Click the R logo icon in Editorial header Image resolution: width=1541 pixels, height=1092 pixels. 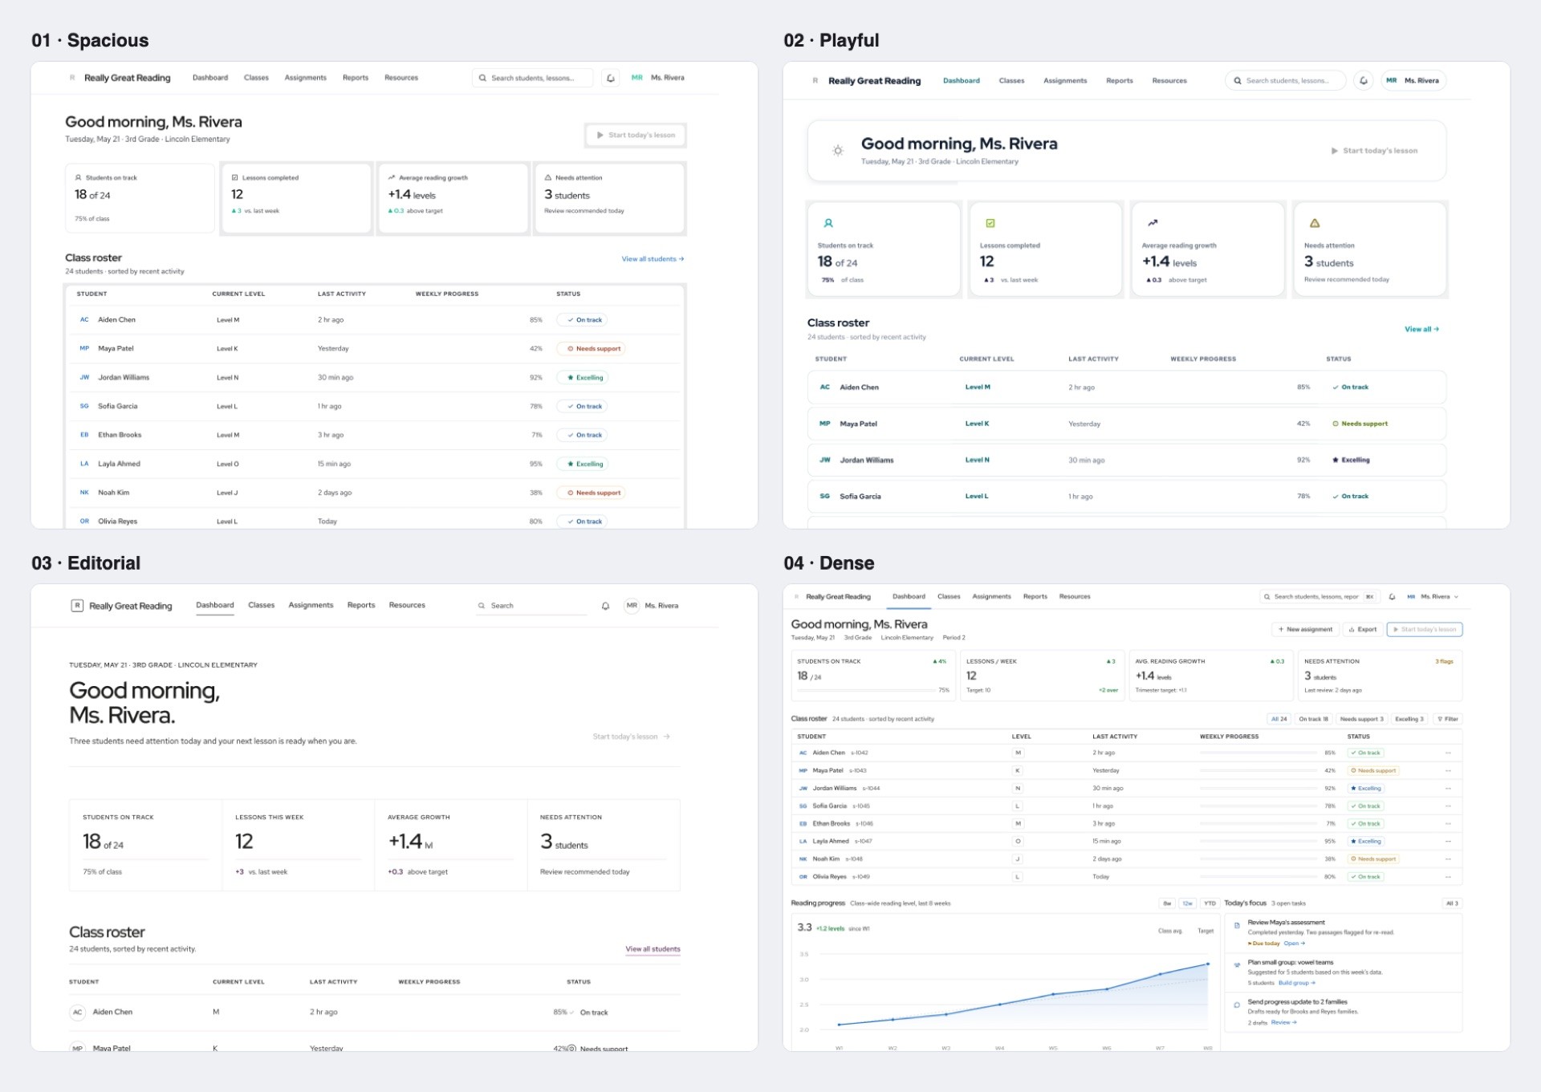click(x=77, y=606)
